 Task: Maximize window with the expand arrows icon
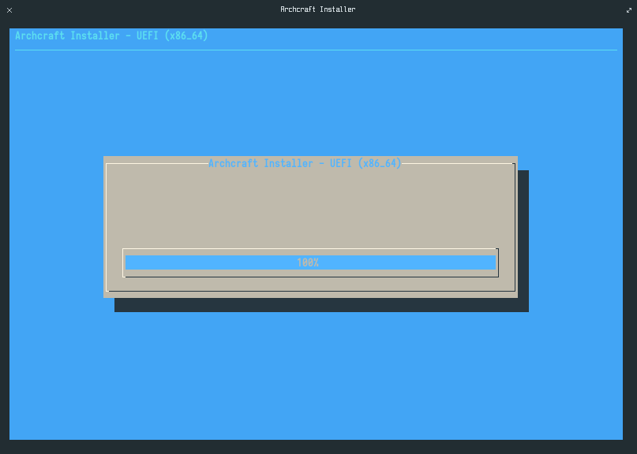629,10
